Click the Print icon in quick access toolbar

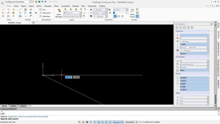(45, 2)
